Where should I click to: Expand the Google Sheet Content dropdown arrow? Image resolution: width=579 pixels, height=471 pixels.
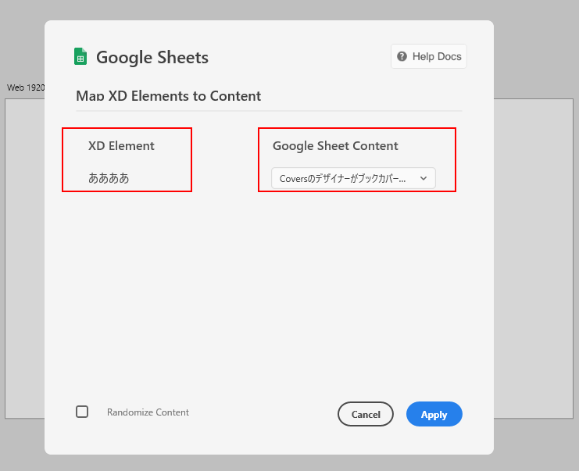pos(424,178)
